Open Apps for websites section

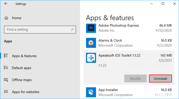(26, 92)
